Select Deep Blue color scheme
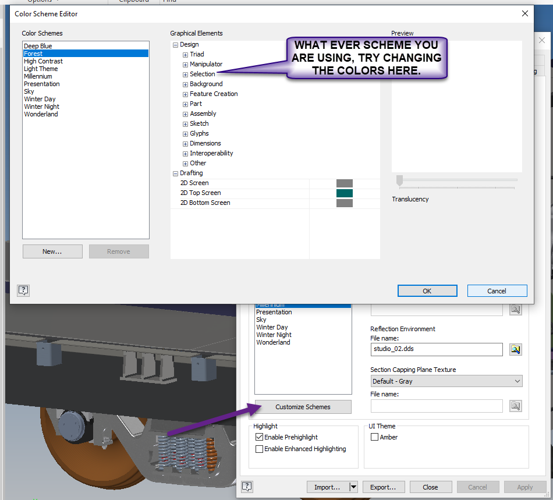This screenshot has width=553, height=500. pyautogui.click(x=86, y=46)
